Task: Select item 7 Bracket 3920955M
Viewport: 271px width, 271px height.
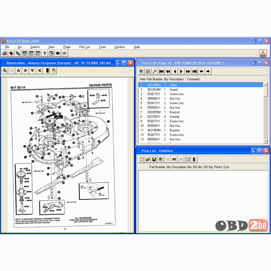Action: (201, 112)
